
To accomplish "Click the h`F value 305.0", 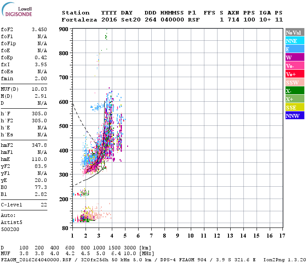I will [39, 114].
